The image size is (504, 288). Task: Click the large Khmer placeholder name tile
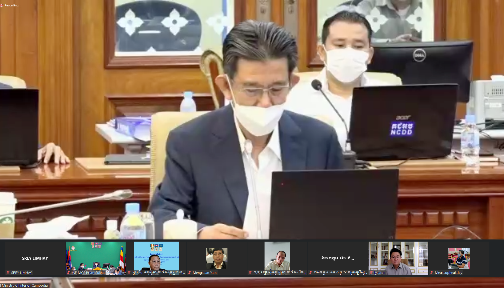(338, 258)
